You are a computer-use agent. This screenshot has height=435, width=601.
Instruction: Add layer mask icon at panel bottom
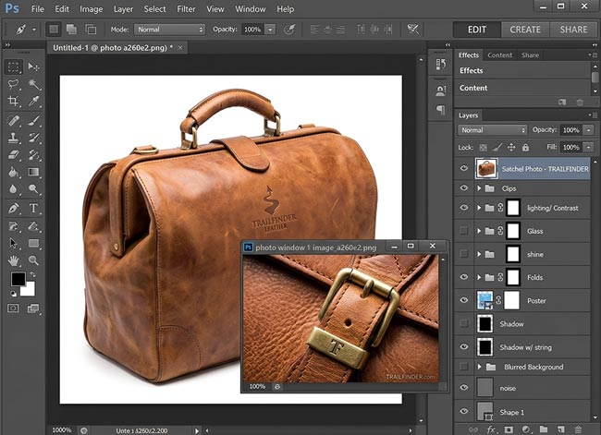(x=509, y=429)
